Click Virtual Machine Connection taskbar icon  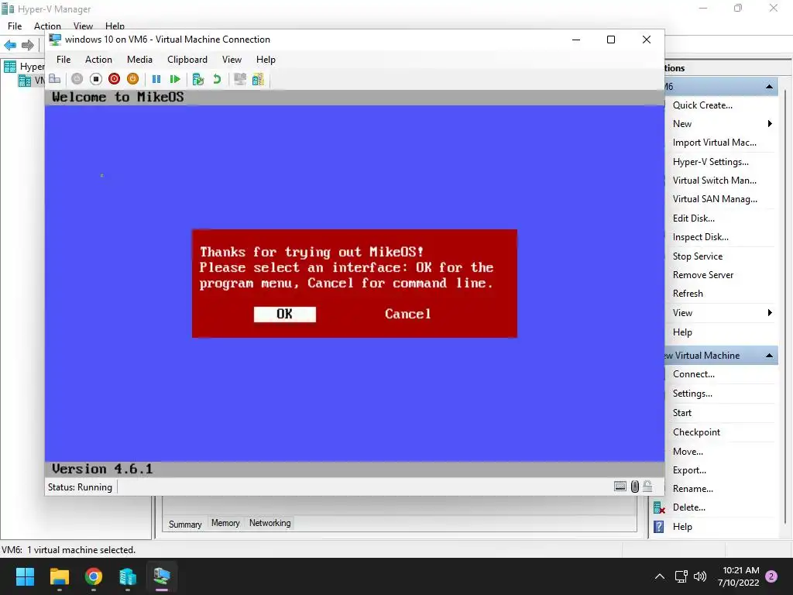click(x=162, y=576)
